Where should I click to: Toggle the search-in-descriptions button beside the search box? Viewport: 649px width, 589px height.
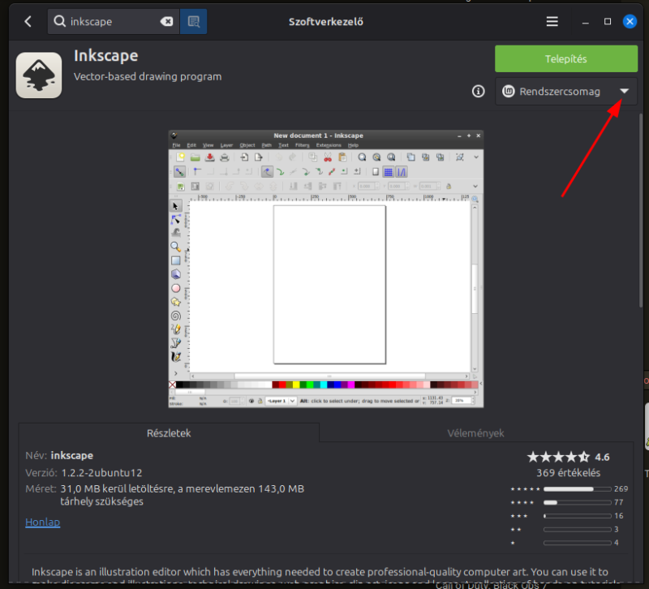(193, 22)
